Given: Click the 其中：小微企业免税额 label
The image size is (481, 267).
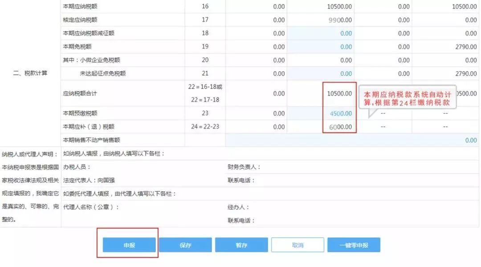Looking at the screenshot, I should pos(91,60).
